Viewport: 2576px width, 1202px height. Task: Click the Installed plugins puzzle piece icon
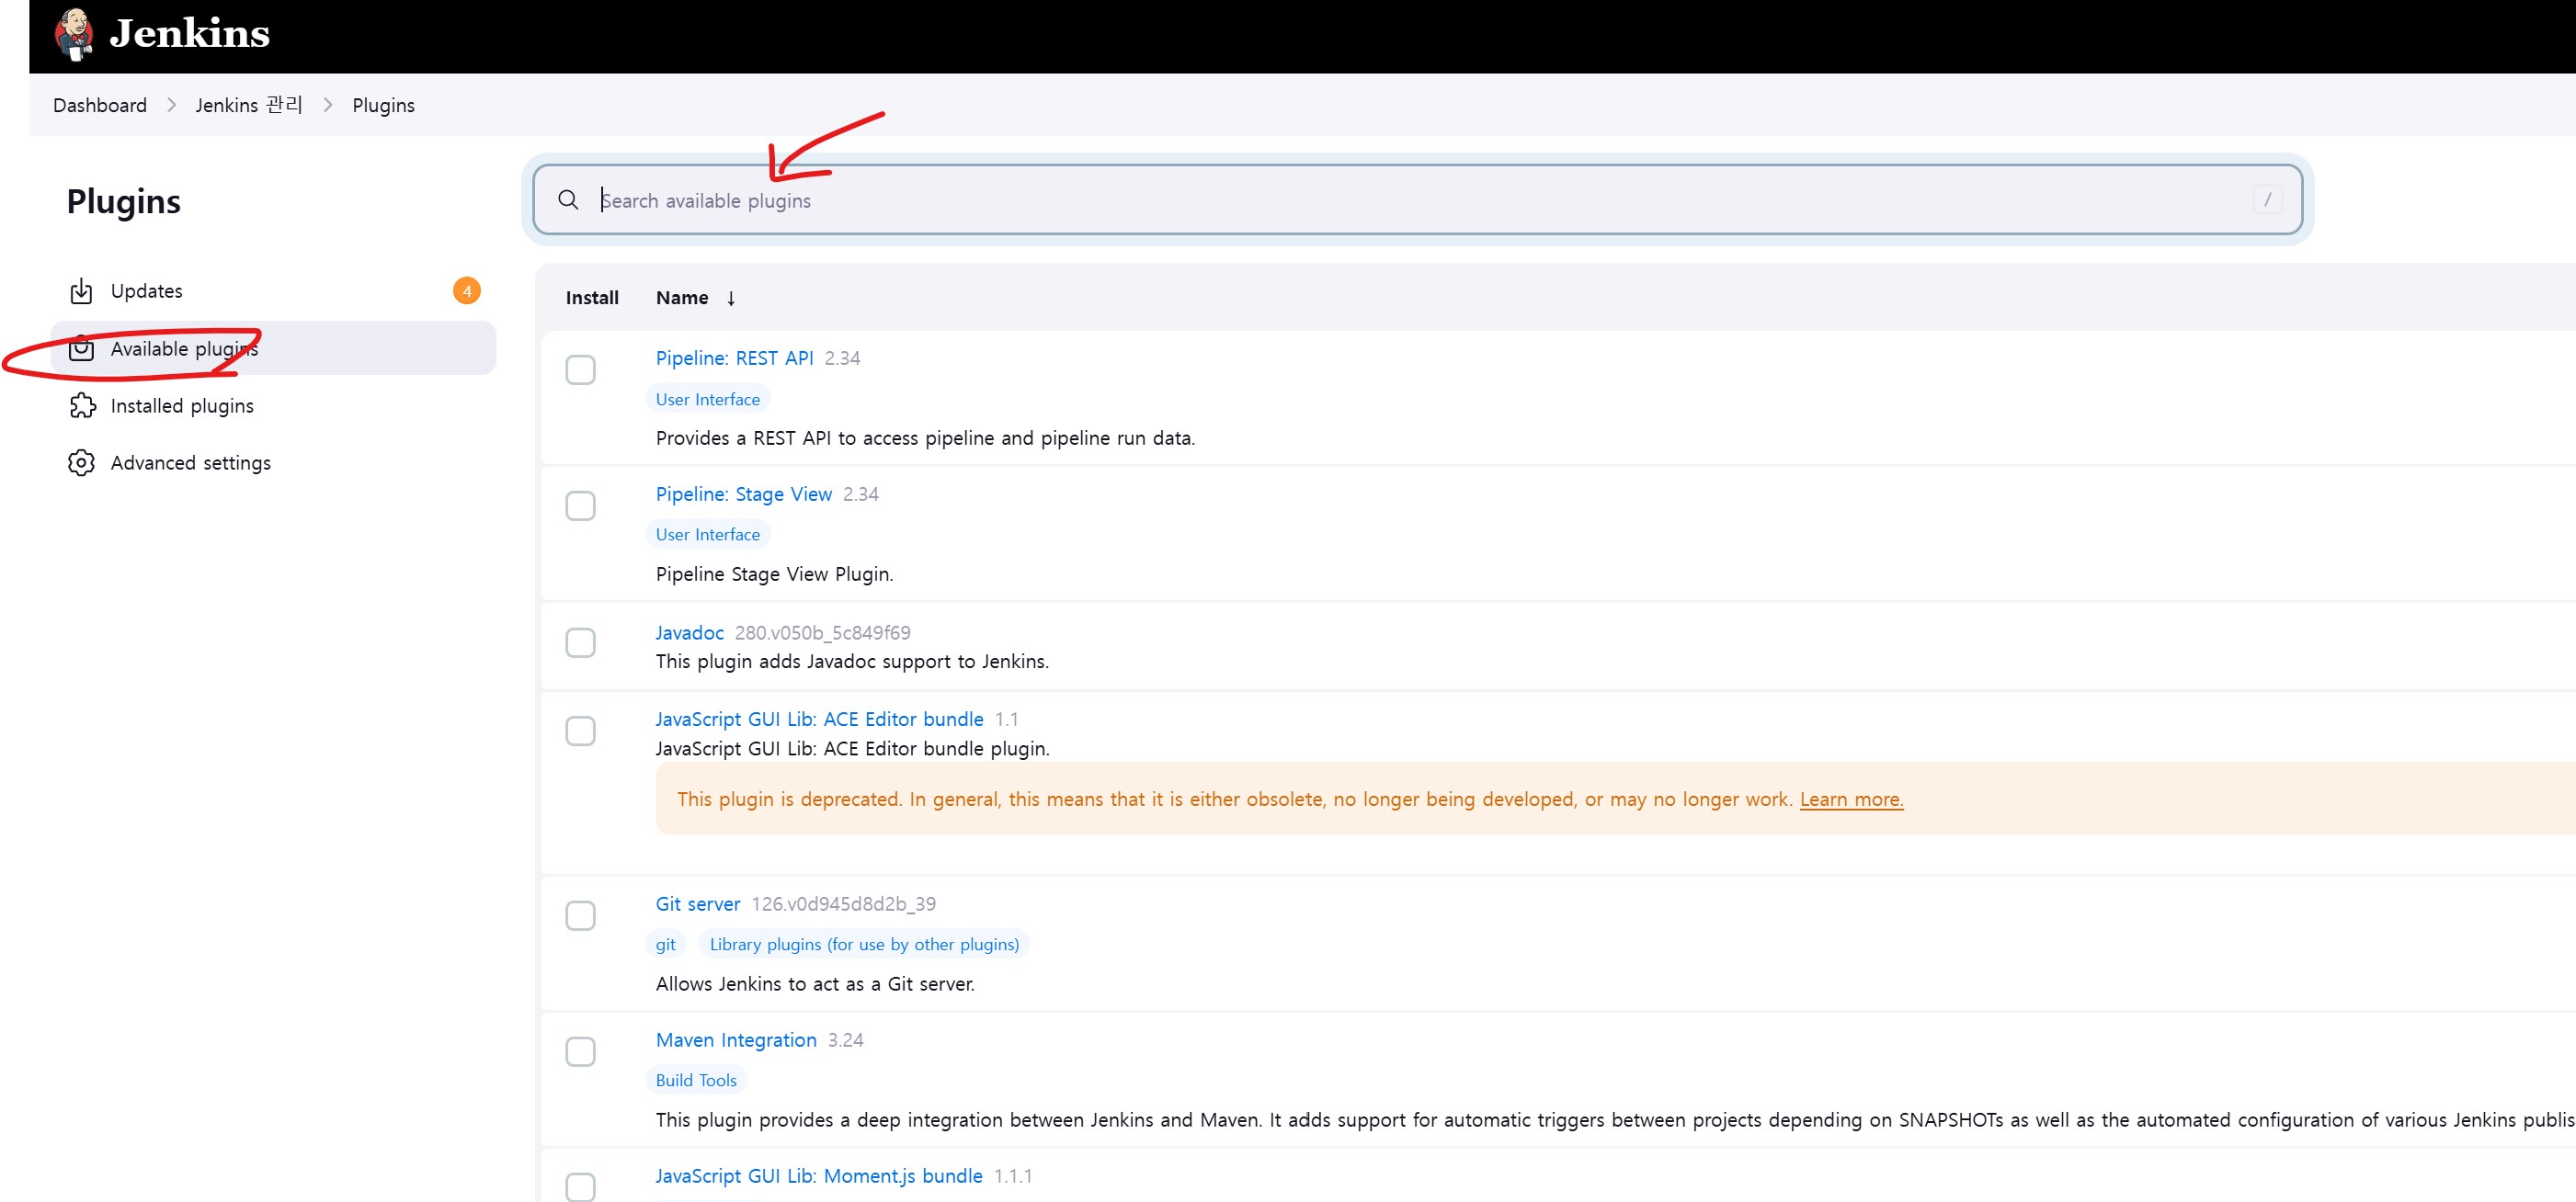click(81, 405)
